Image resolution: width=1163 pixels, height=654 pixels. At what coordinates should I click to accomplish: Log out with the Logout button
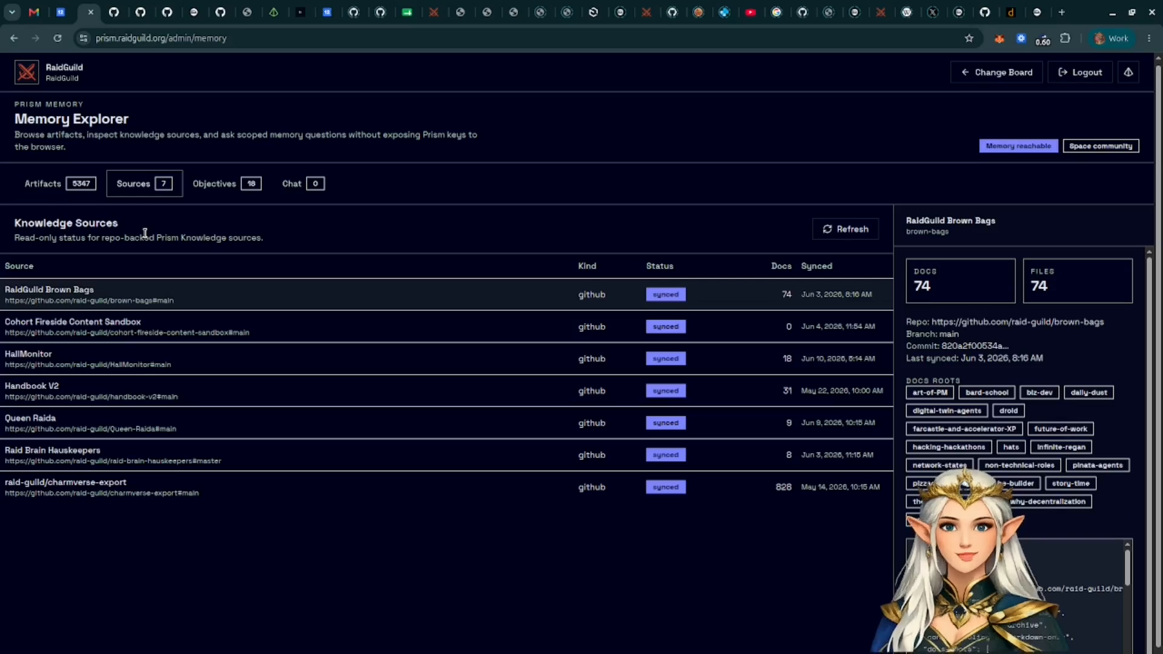click(1080, 72)
